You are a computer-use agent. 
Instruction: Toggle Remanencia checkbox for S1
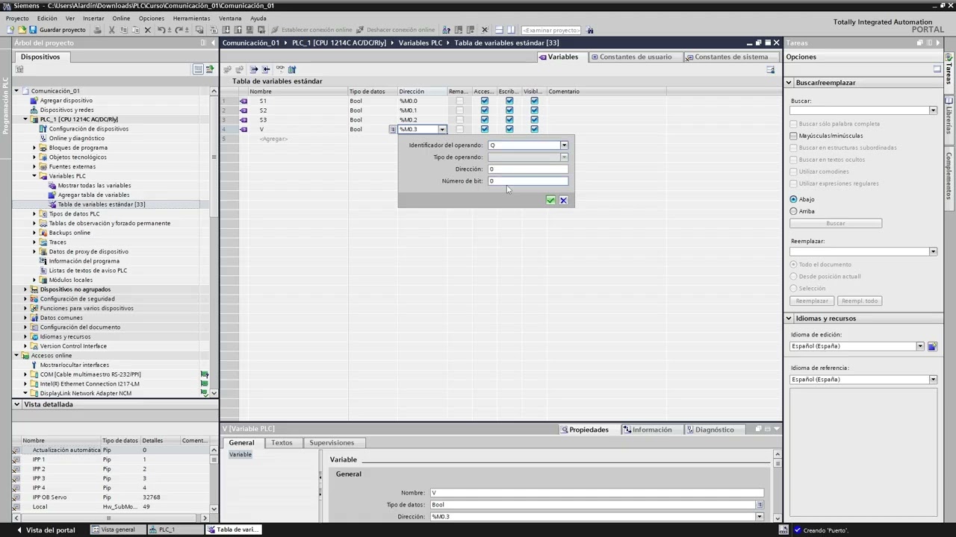coord(459,101)
